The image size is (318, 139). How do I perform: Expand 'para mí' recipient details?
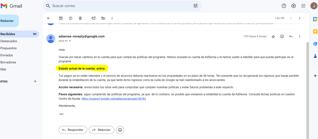click(x=70, y=41)
